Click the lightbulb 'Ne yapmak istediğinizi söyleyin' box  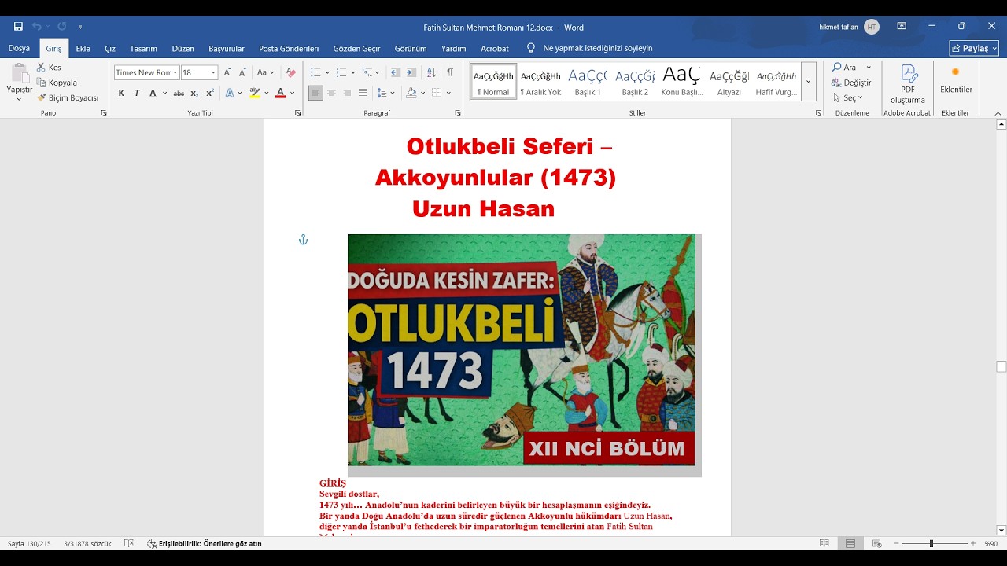tap(589, 48)
